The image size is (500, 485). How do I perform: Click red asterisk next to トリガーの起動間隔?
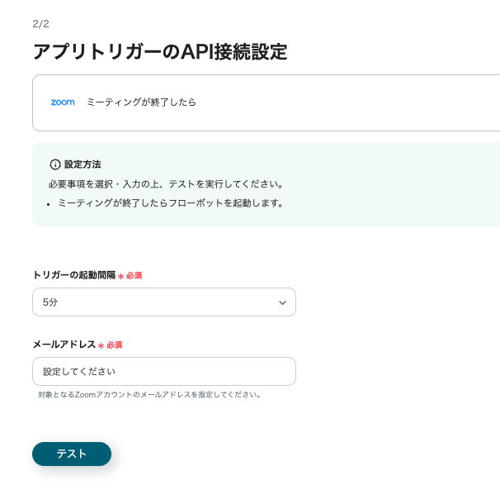tap(120, 276)
